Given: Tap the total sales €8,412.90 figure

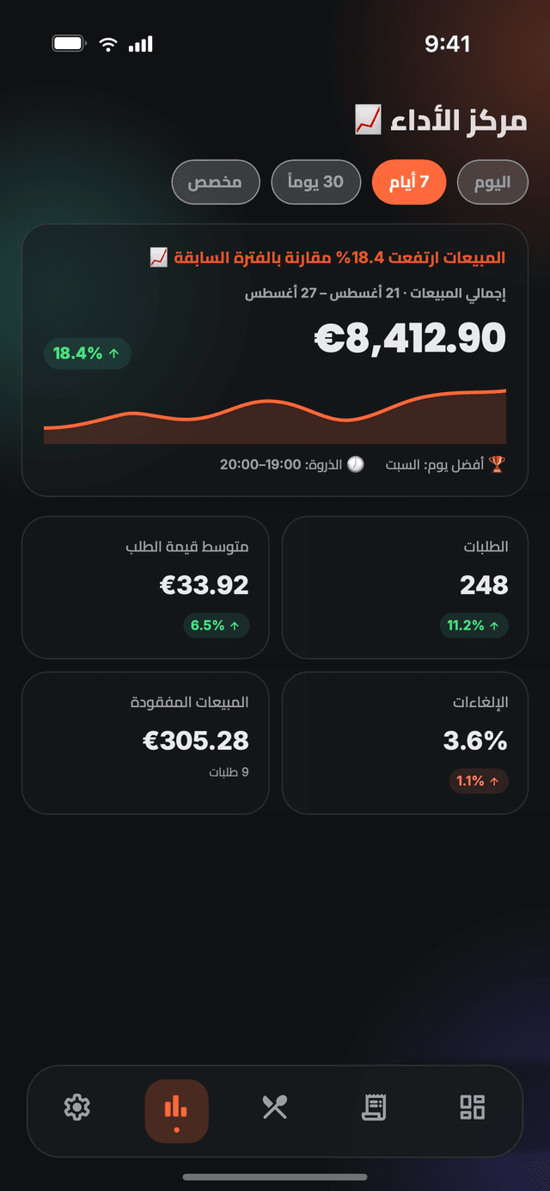Looking at the screenshot, I should [410, 340].
